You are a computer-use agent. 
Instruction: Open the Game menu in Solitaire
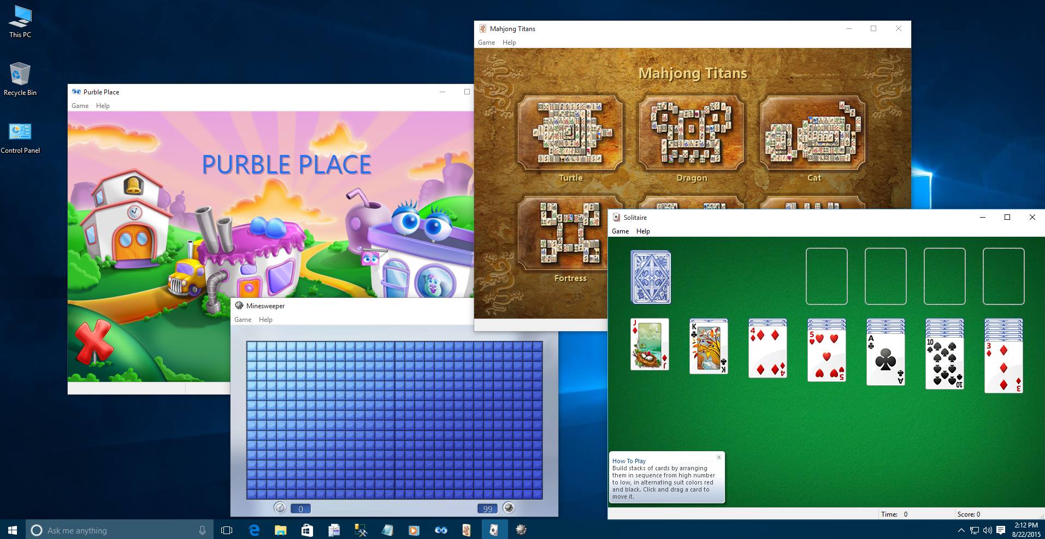[620, 231]
